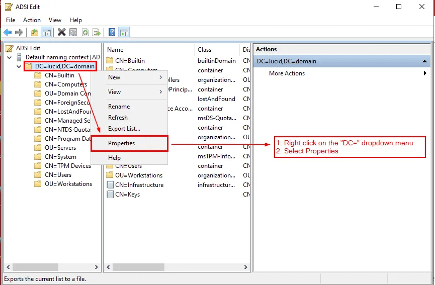This screenshot has height=285, width=435.
Task: Toggle Show/Hide Console Tree toolbar icon
Action: 46,33
